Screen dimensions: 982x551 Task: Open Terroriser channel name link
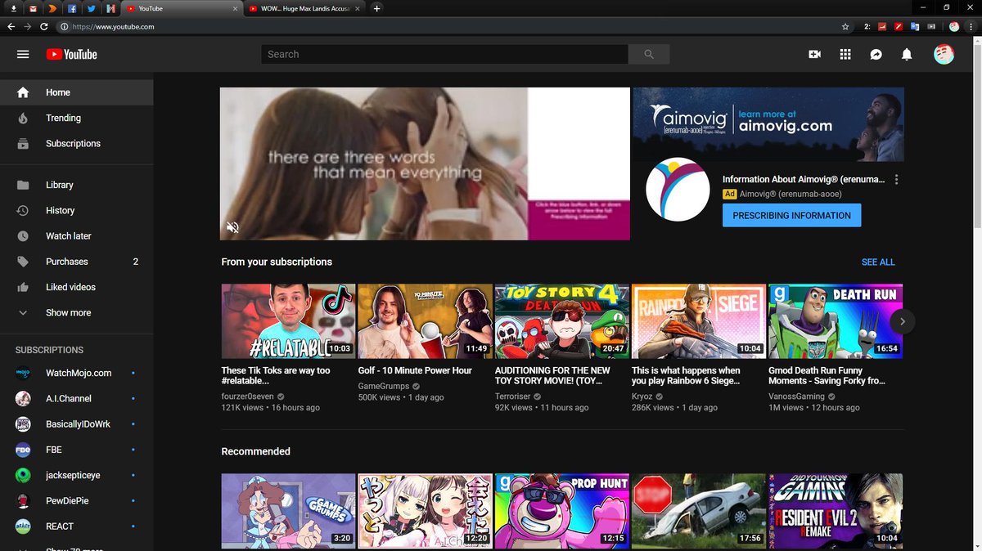(512, 396)
